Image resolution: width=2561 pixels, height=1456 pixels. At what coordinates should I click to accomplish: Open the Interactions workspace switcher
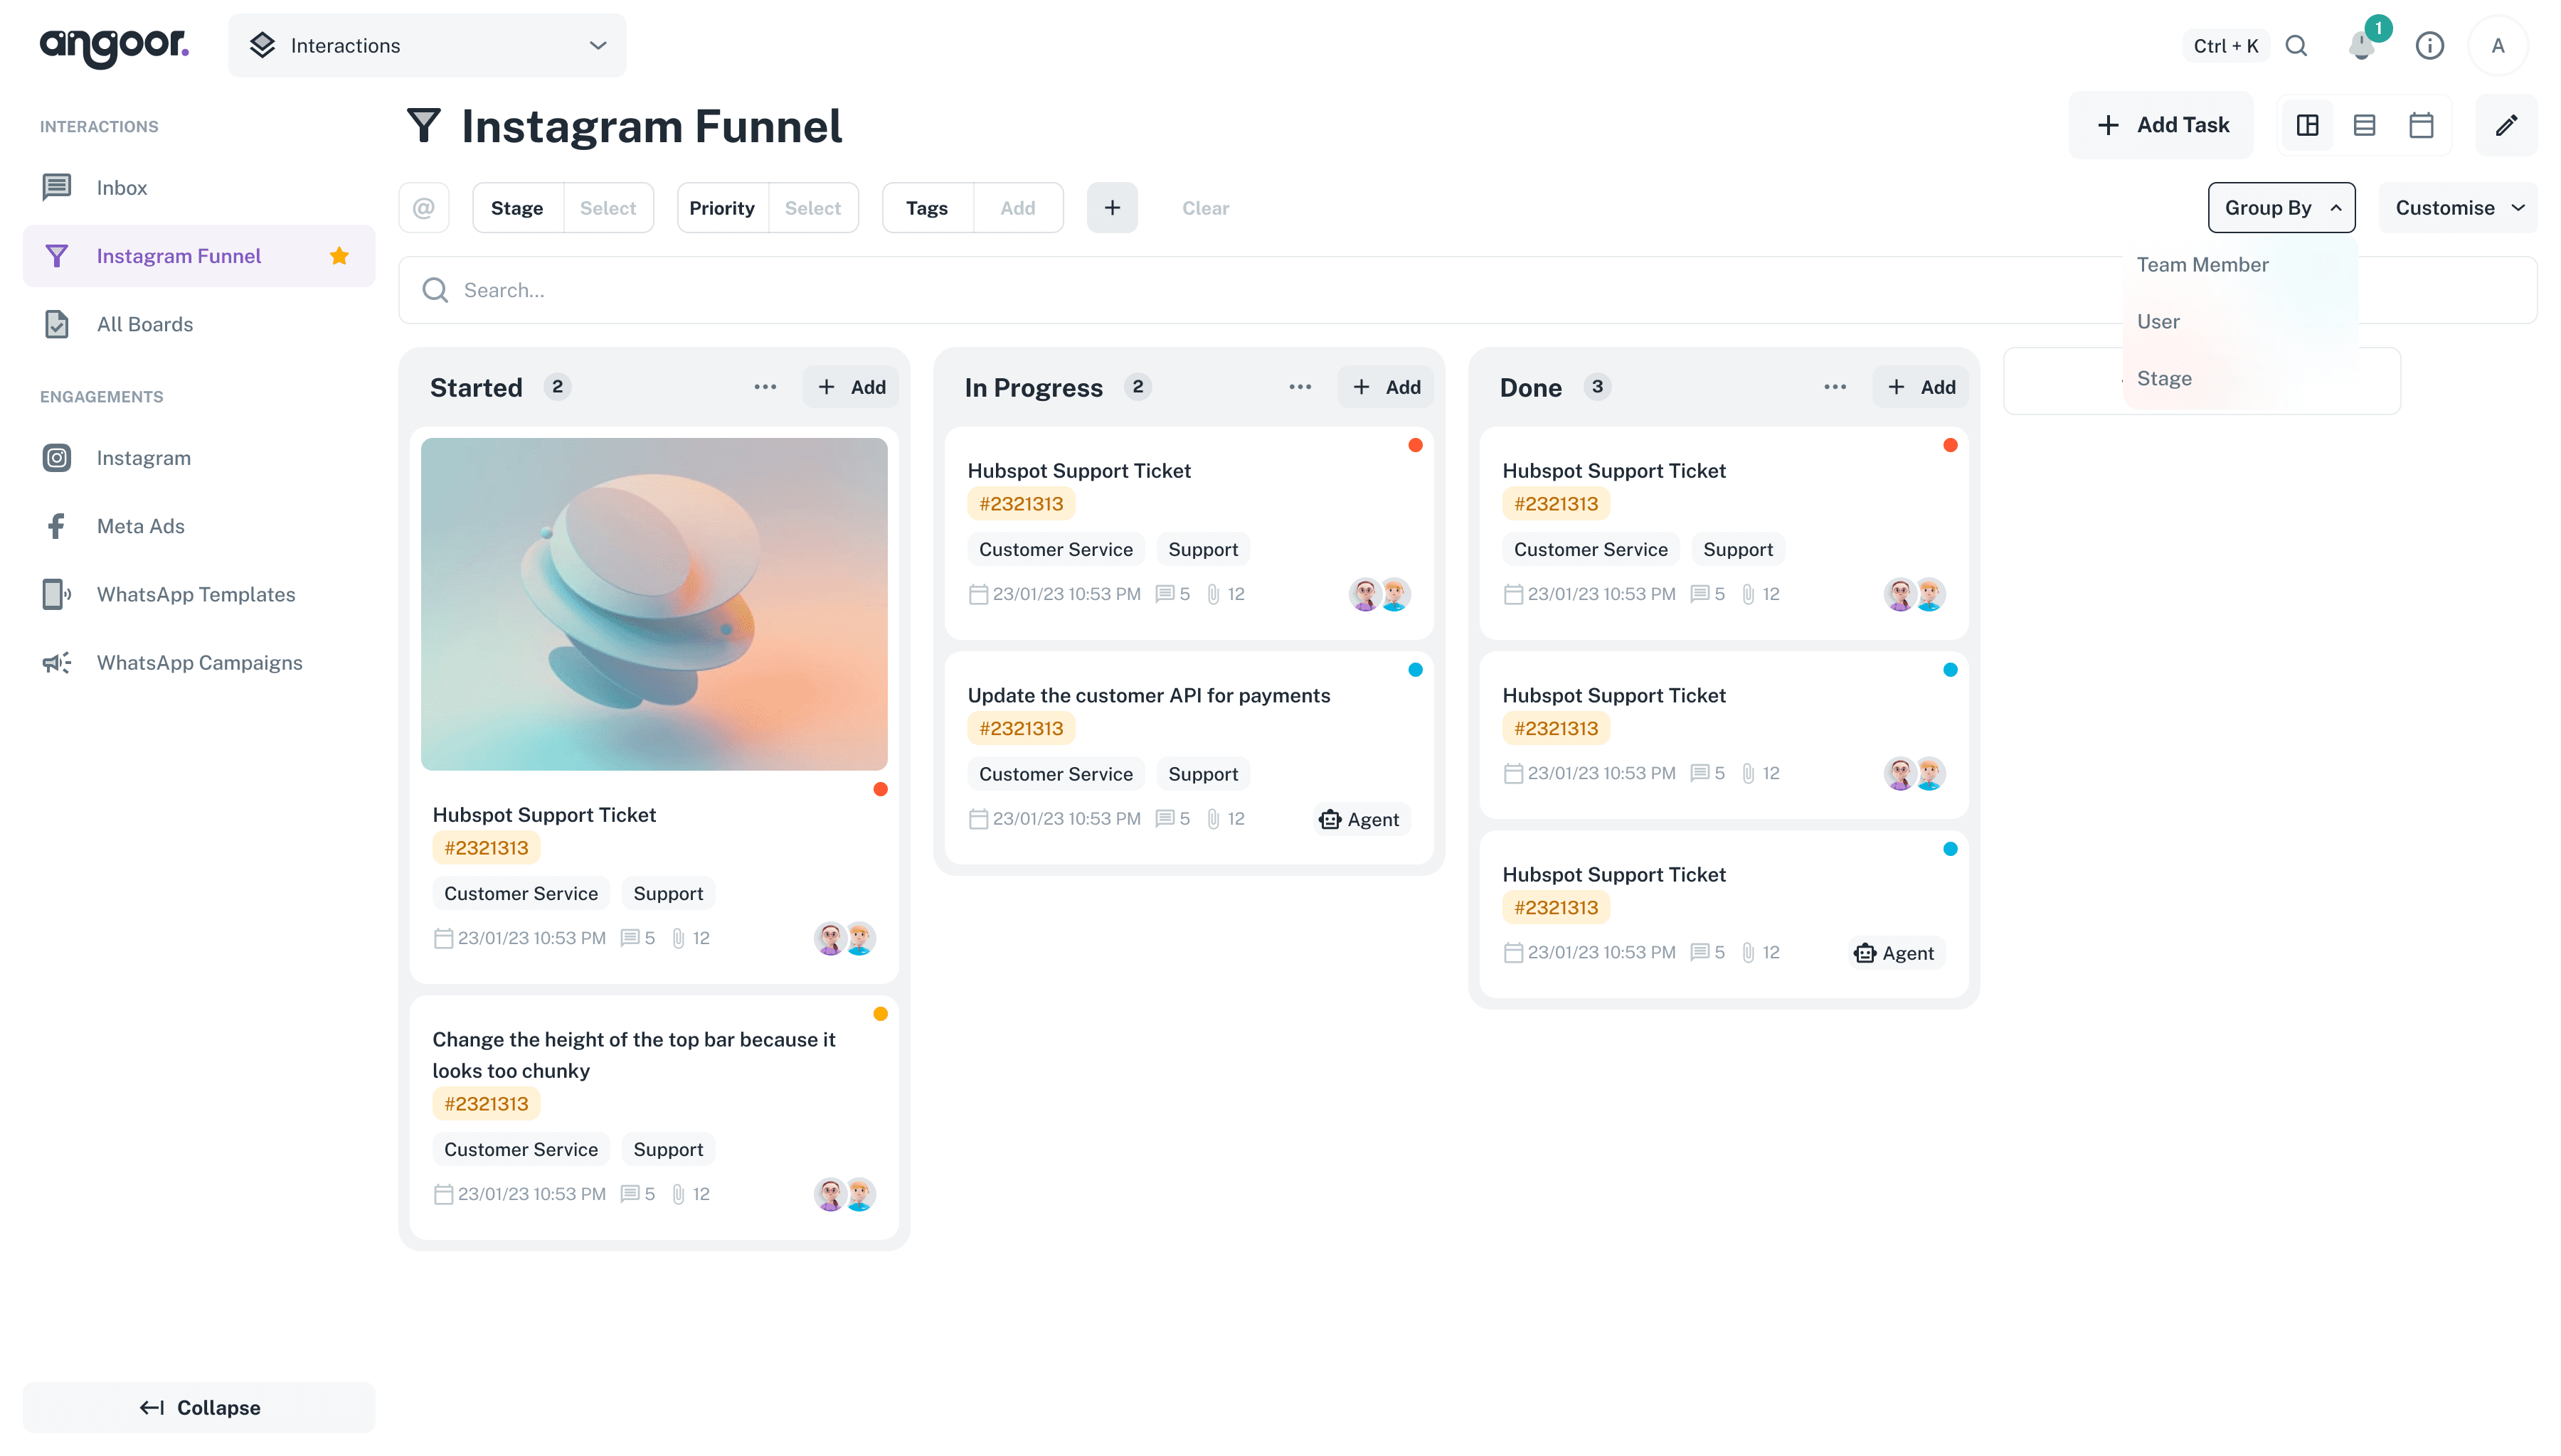[x=427, y=45]
